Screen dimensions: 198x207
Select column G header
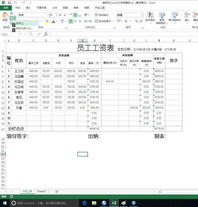pyautogui.click(x=83, y=40)
